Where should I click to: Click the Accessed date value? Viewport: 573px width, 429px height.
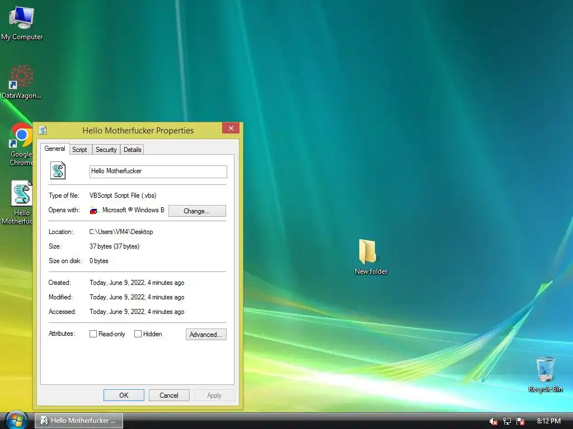coord(137,312)
